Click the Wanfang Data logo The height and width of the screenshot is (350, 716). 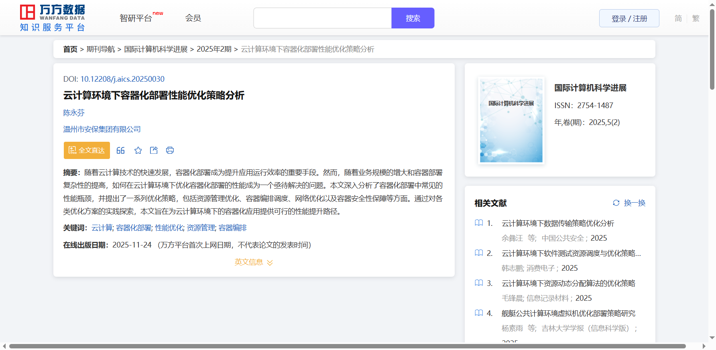[53, 18]
